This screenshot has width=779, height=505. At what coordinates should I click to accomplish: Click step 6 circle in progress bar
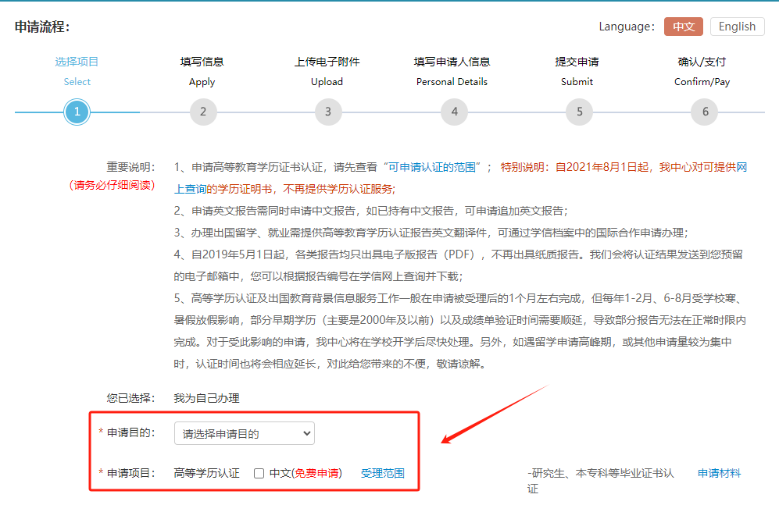(x=705, y=112)
